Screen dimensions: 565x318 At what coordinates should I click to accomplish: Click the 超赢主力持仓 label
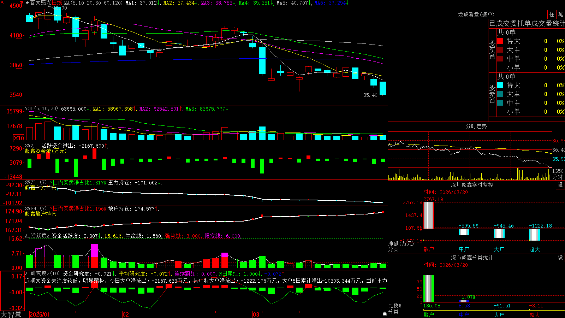(x=41, y=188)
